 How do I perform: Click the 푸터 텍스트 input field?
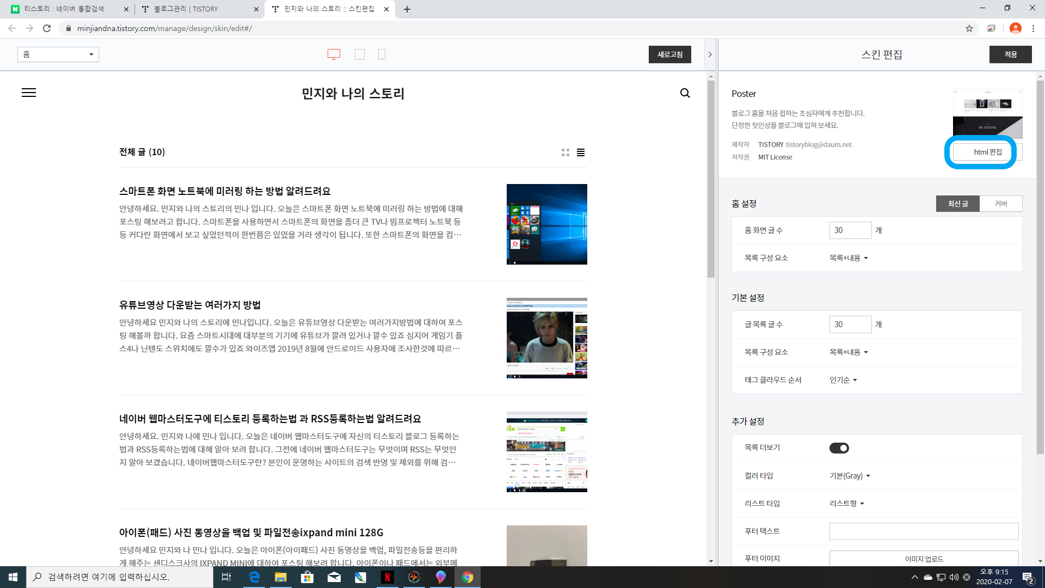924,531
